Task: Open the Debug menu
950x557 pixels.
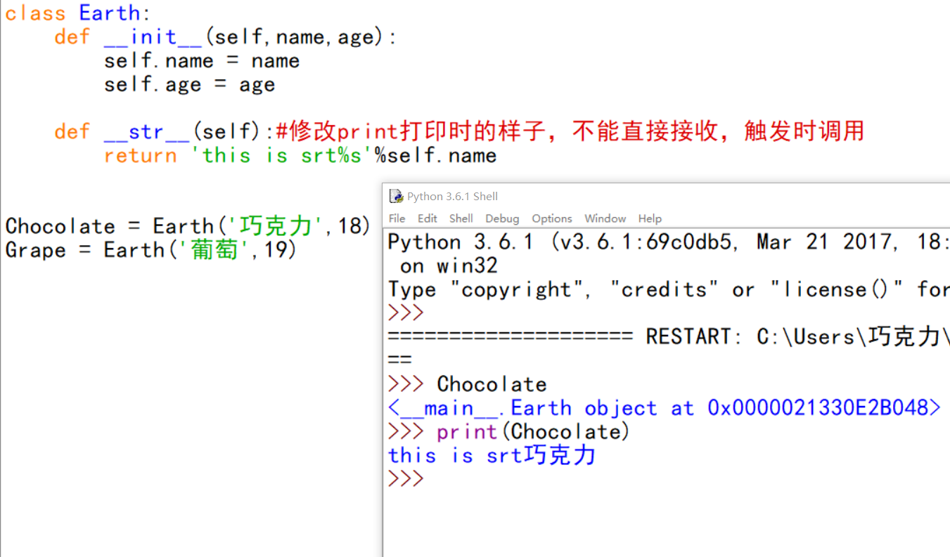Action: [x=501, y=218]
